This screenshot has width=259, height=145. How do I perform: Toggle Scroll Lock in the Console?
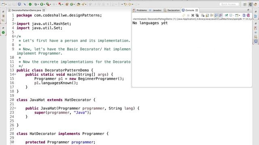click(x=207, y=15)
